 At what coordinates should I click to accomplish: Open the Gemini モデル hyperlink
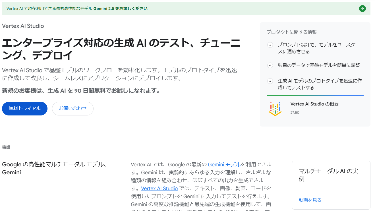pos(224,165)
